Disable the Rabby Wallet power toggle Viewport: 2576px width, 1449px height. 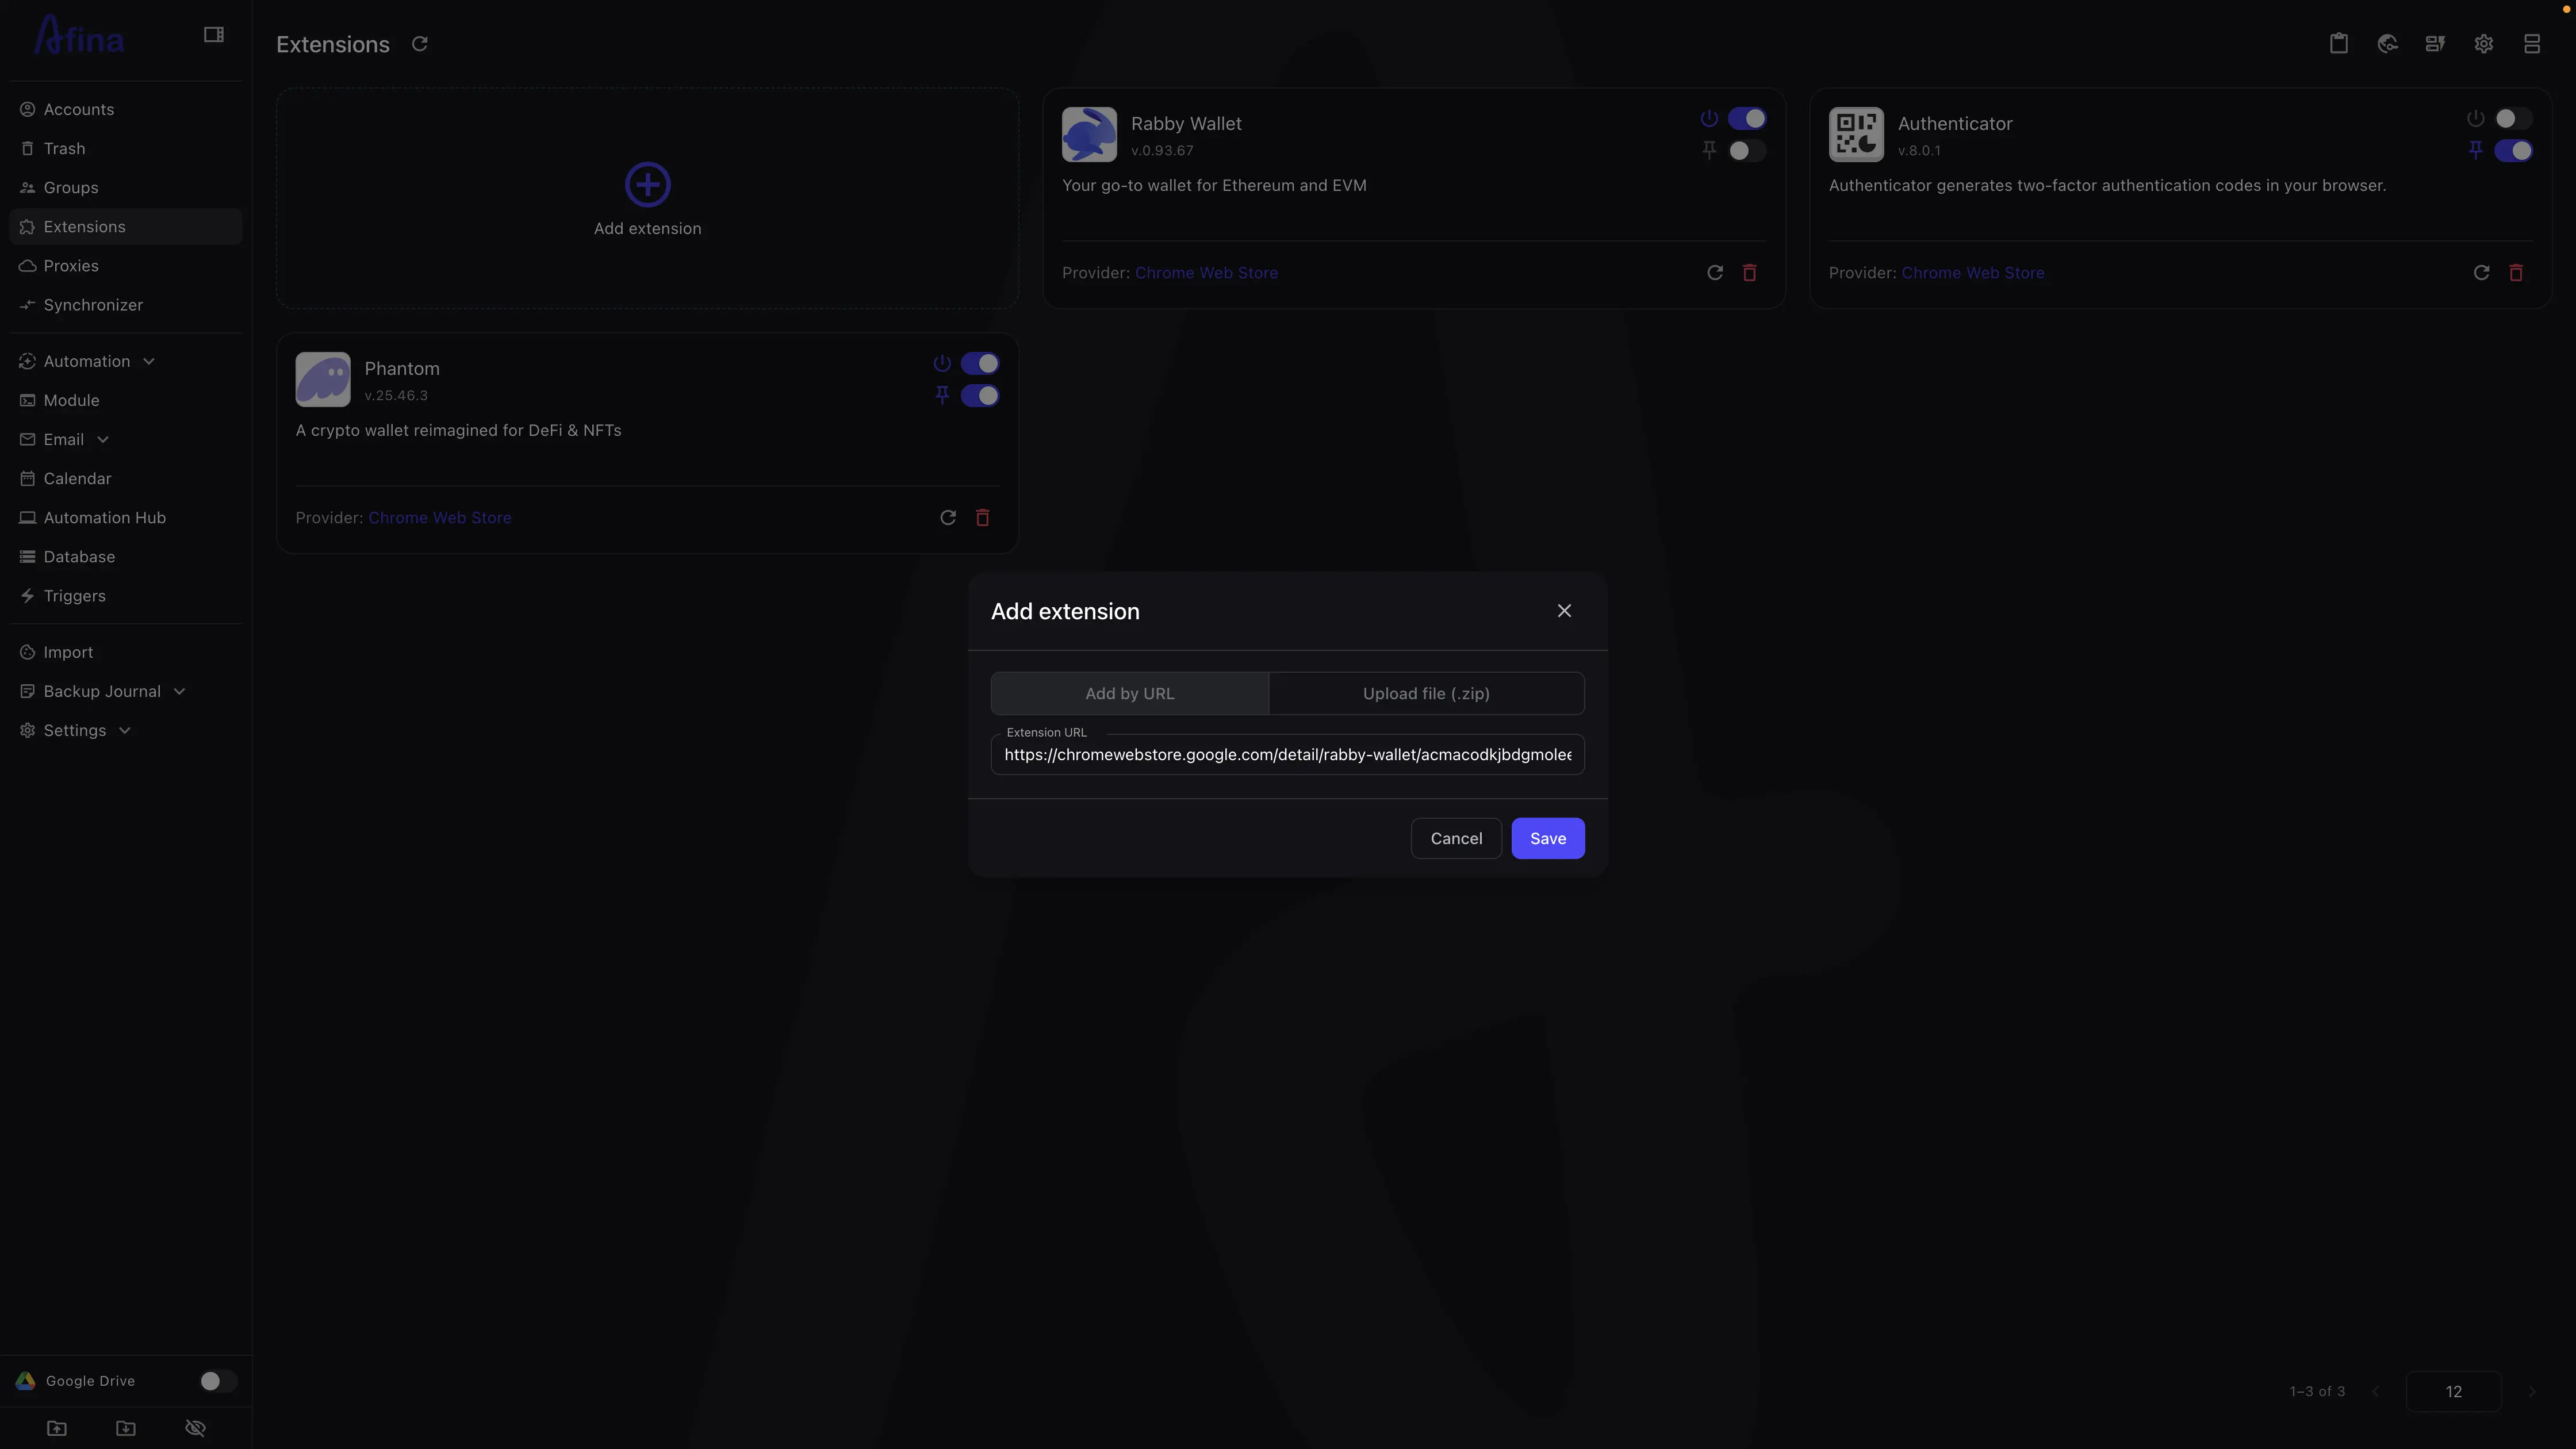[x=1746, y=119]
